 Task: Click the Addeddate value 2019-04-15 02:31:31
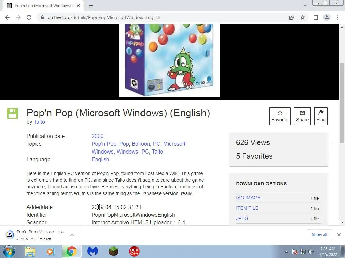[116, 207]
